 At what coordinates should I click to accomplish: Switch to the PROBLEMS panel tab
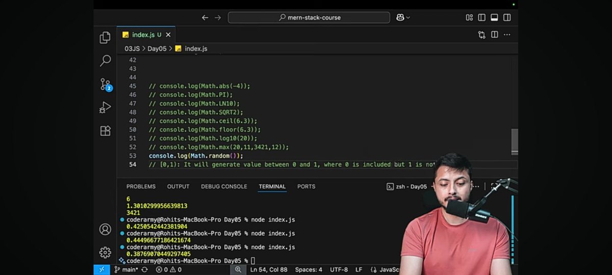click(x=141, y=186)
